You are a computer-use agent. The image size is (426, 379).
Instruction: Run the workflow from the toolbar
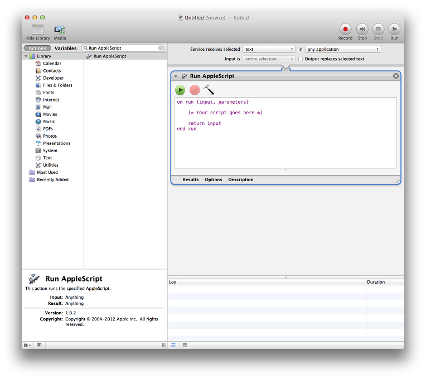pyautogui.click(x=394, y=29)
